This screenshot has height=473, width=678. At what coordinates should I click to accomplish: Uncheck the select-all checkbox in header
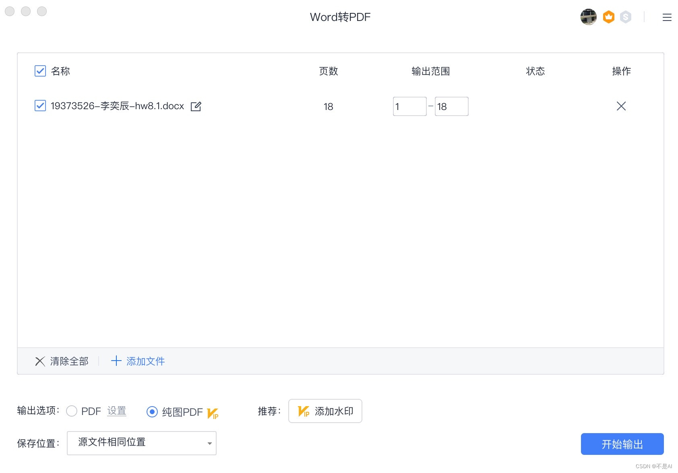(x=40, y=71)
